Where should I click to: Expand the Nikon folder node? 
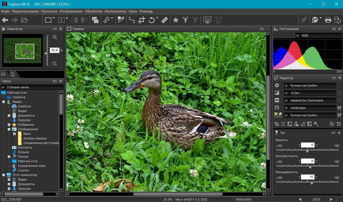[14, 134]
